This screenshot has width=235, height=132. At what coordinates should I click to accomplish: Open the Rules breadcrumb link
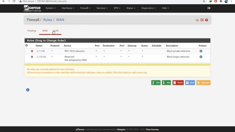[48, 20]
